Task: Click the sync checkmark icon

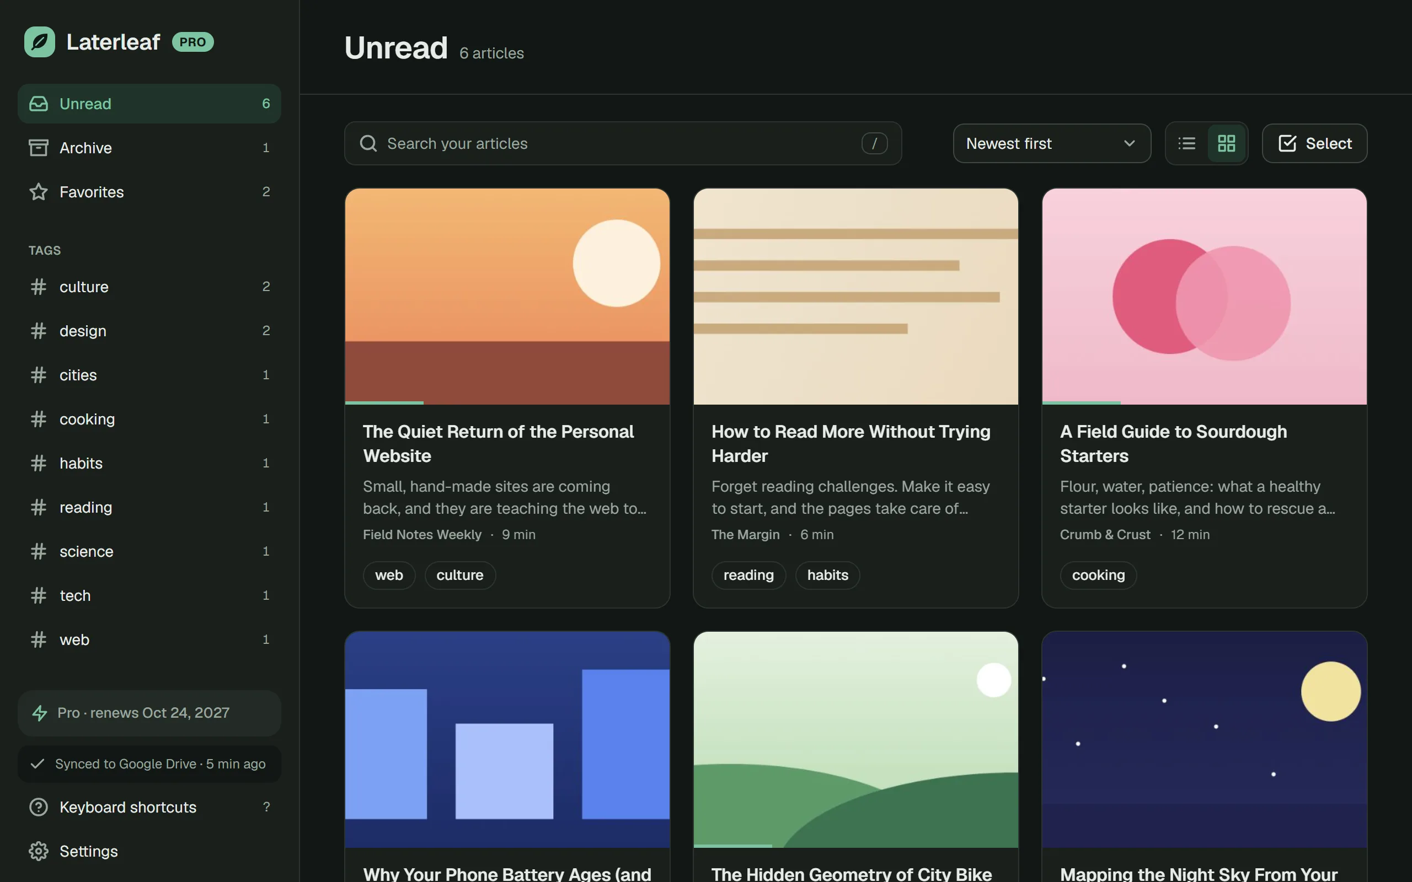Action: (38, 764)
